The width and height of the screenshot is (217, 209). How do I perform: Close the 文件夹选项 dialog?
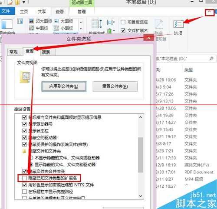(148, 38)
